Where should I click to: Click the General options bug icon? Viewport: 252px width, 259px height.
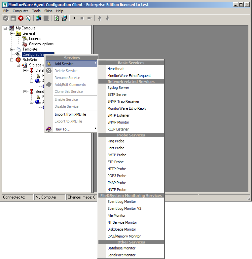25,44
